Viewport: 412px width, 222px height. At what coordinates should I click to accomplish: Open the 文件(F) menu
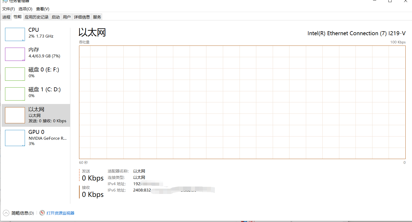[x=8, y=9]
